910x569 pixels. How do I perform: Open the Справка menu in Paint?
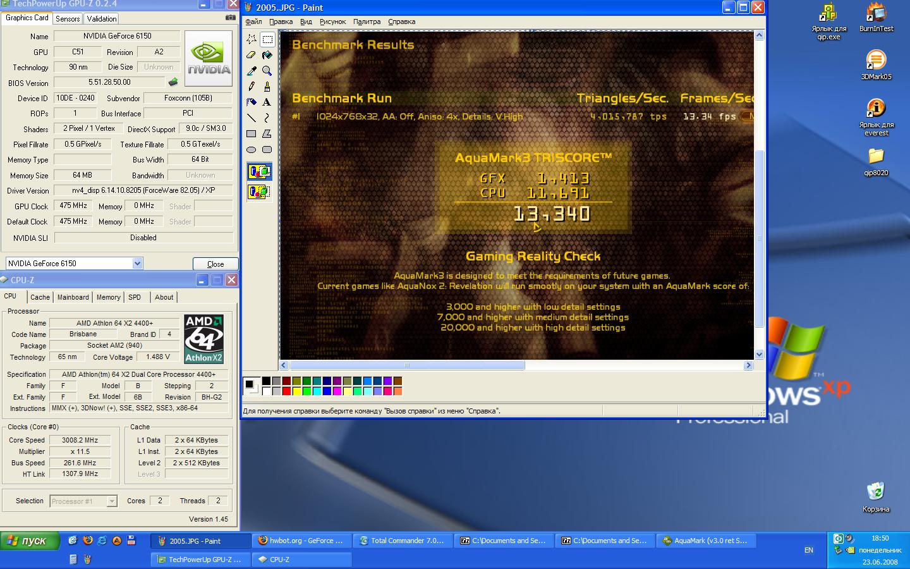[401, 21]
